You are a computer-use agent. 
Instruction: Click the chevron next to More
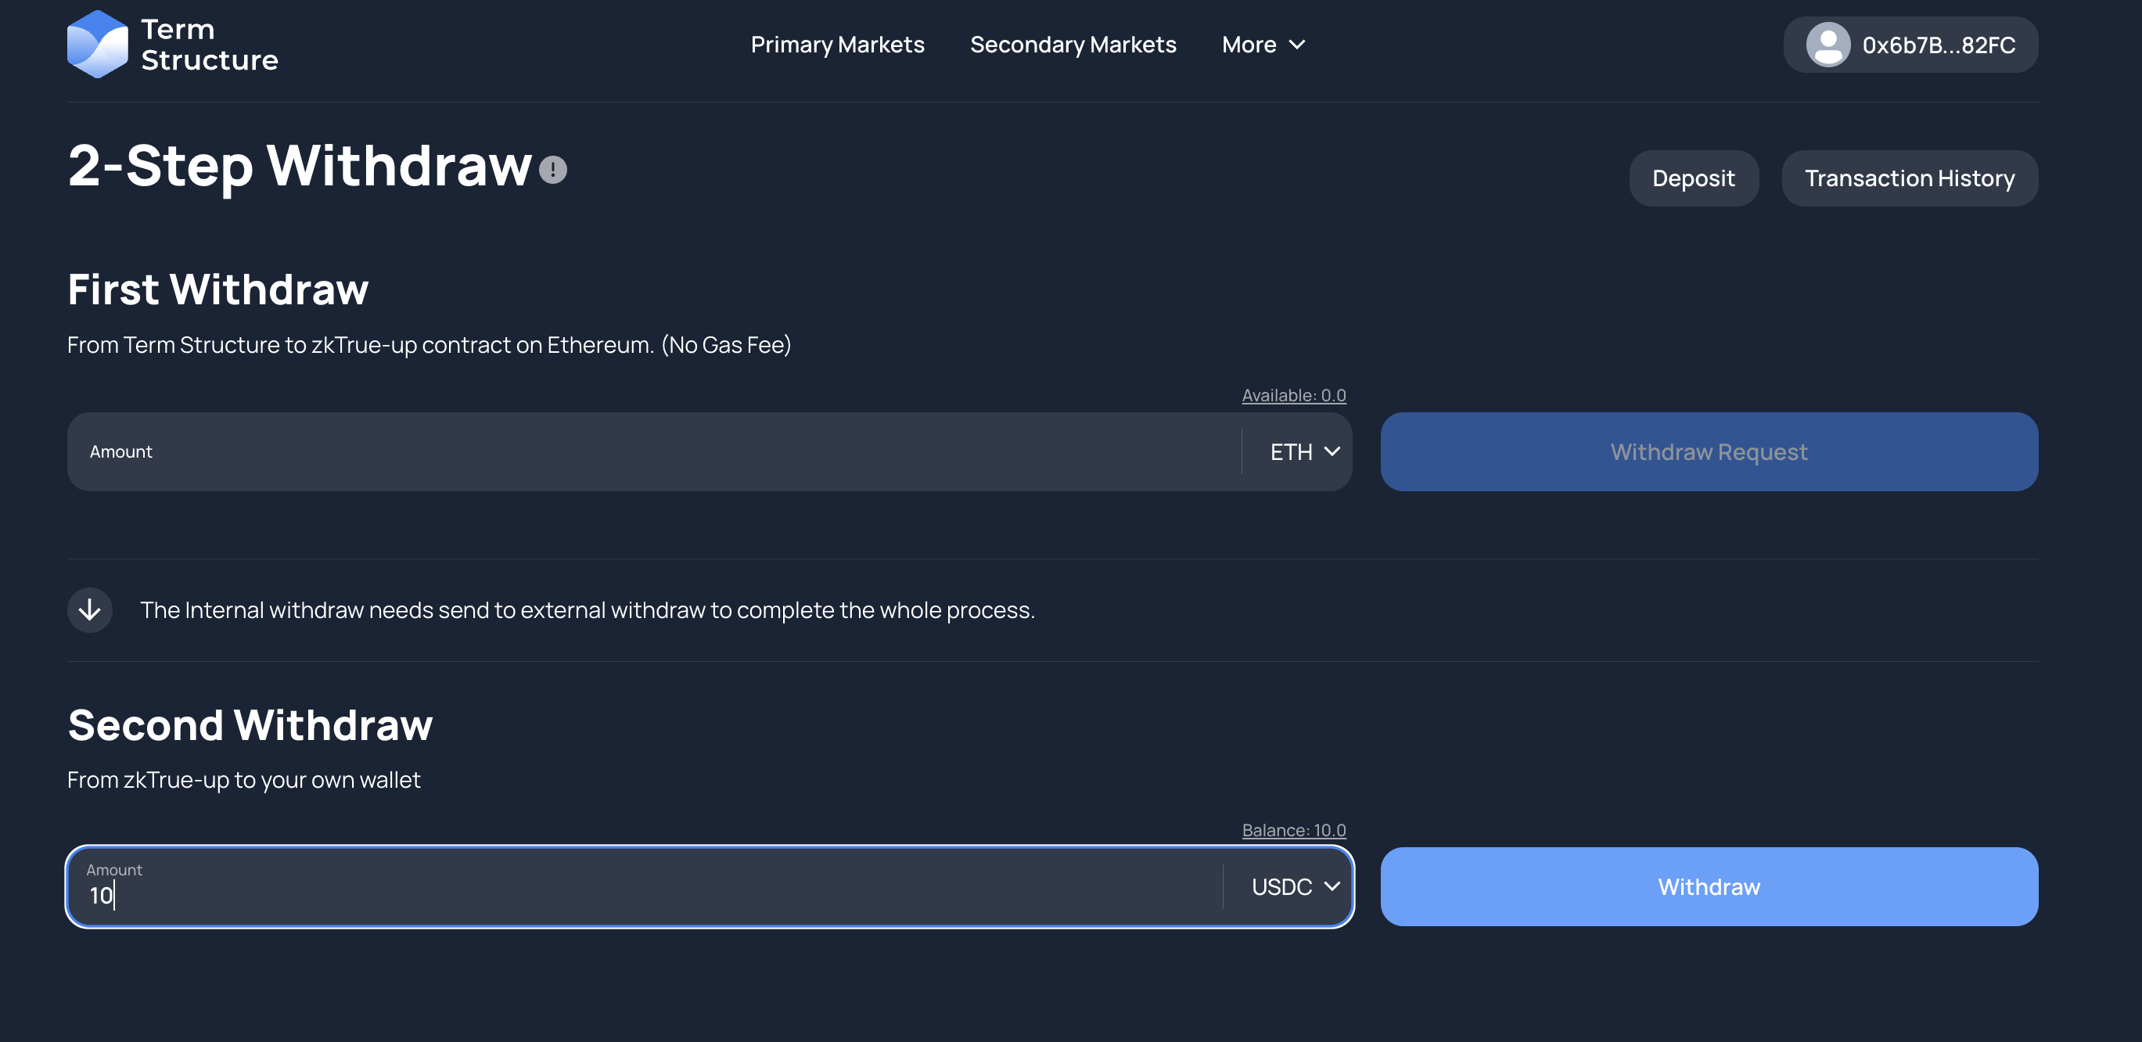pyautogui.click(x=1296, y=45)
